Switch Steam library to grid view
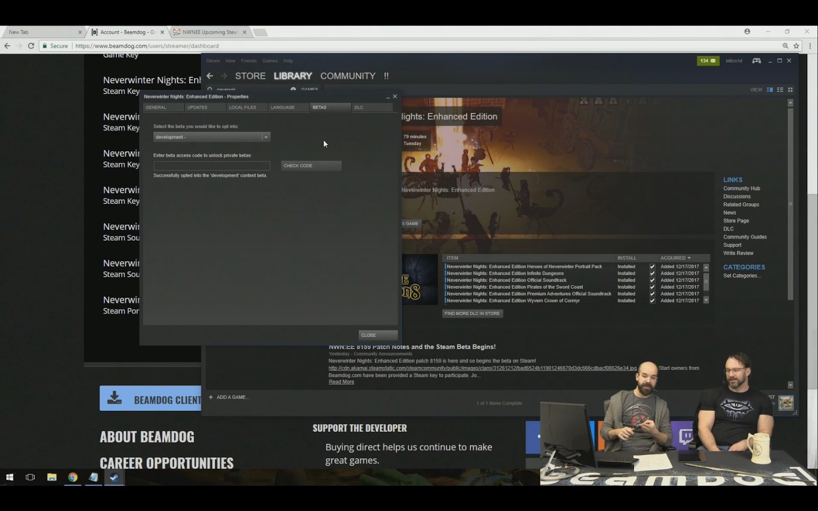The image size is (818, 511). click(790, 90)
